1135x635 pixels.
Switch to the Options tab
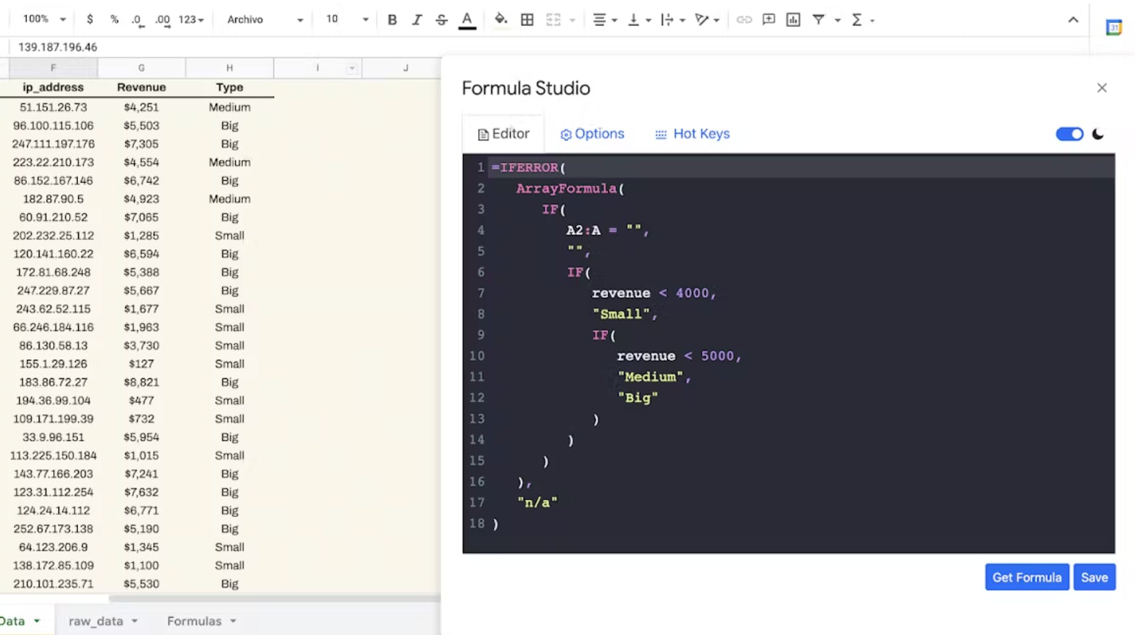[x=592, y=134]
